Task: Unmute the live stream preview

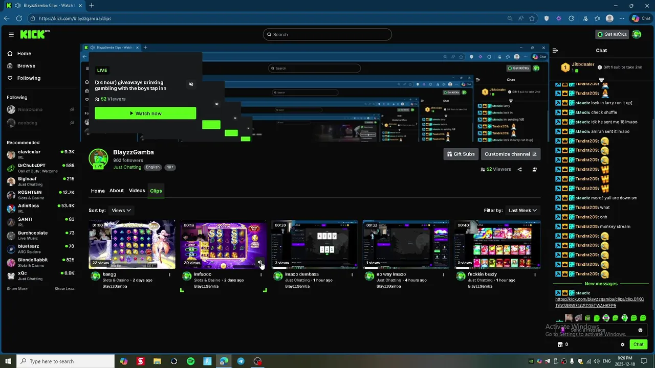Action: [x=191, y=84]
